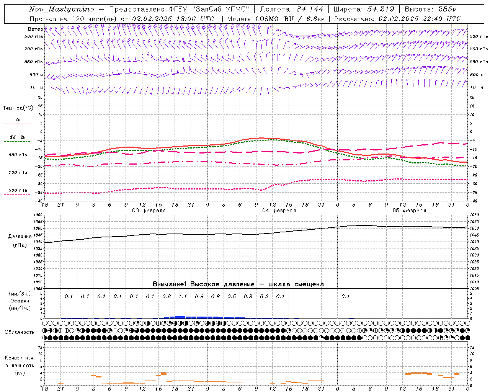
Task: Click the 'Ветер' wind panel label
Action: 35,29
